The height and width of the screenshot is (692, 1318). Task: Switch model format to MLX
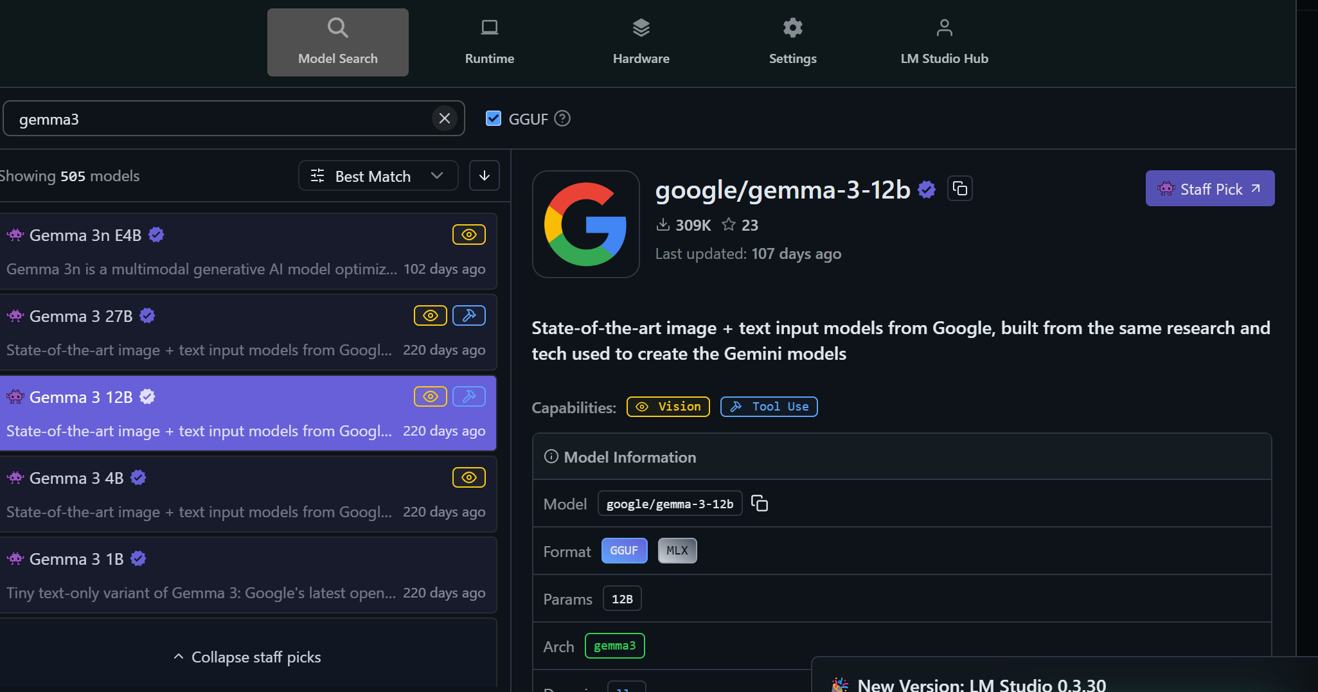(677, 551)
